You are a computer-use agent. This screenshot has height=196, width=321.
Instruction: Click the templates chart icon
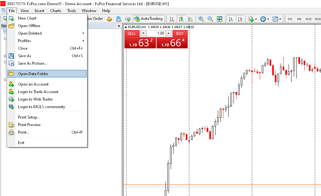[275, 19]
